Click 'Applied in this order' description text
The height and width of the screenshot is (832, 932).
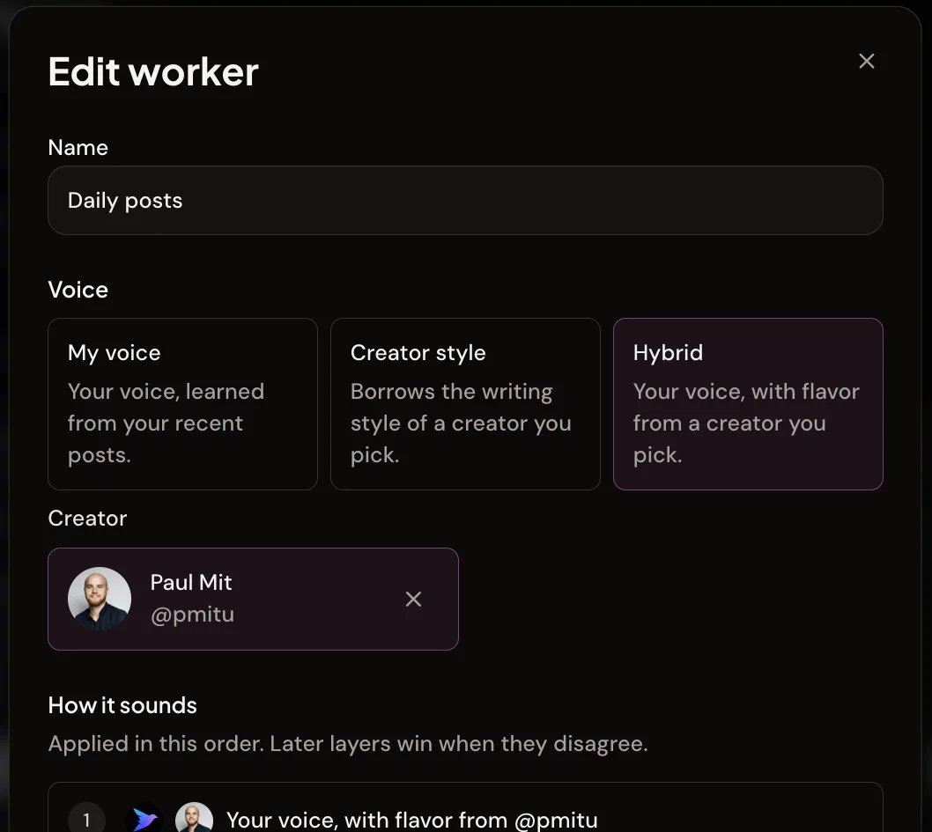click(348, 743)
